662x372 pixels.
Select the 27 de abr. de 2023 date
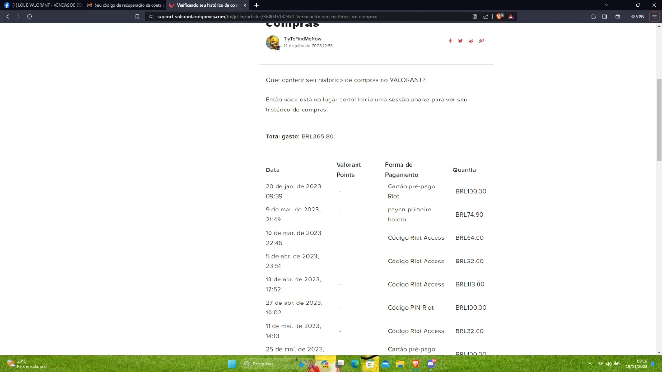pos(294,308)
